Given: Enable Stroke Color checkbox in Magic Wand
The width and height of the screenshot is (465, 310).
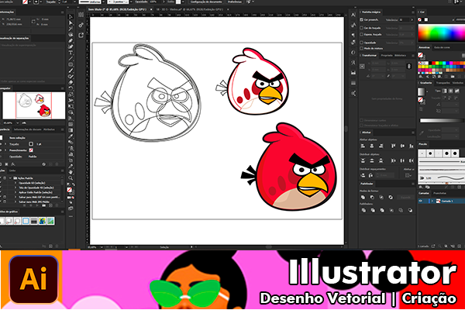Looking at the screenshot, I should 361,28.
